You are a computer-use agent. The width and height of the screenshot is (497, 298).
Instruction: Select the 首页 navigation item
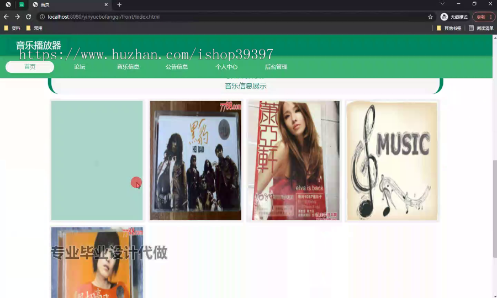click(30, 67)
